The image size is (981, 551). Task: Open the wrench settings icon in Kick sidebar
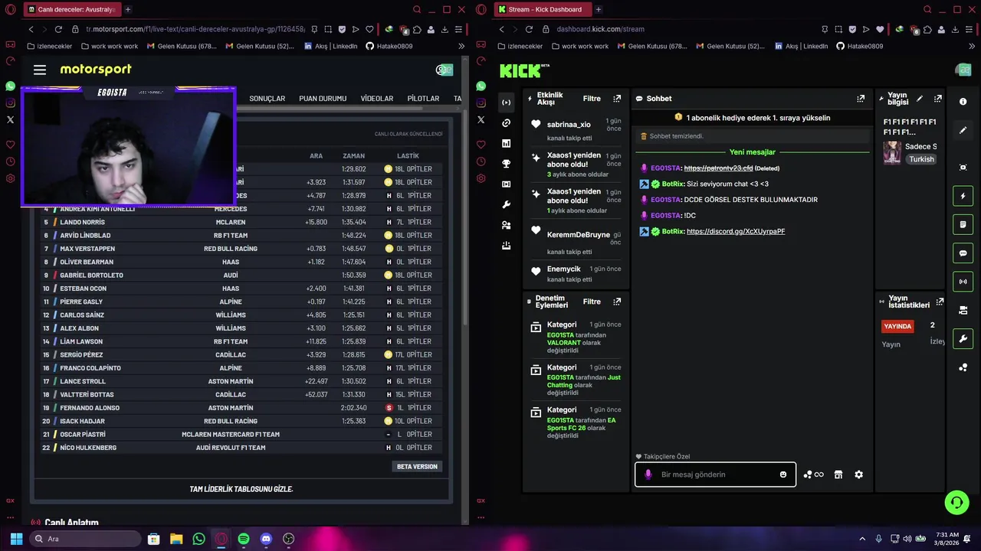[506, 205]
